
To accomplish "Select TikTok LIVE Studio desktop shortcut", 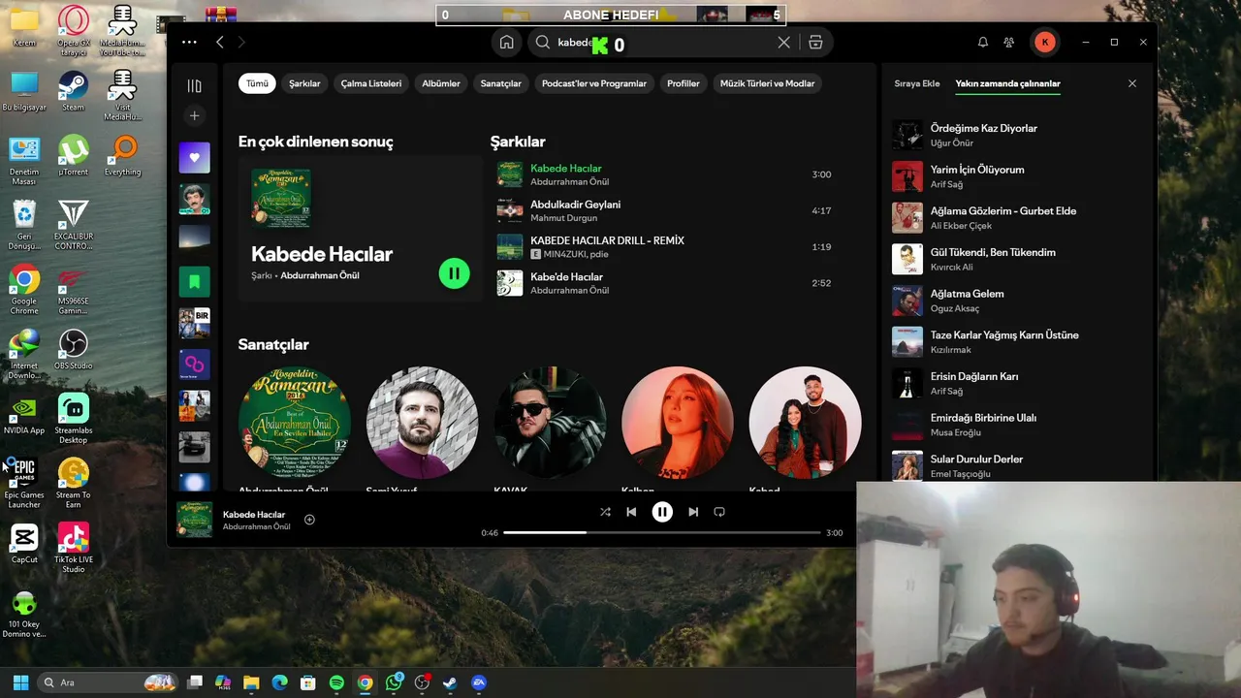I will click(73, 547).
